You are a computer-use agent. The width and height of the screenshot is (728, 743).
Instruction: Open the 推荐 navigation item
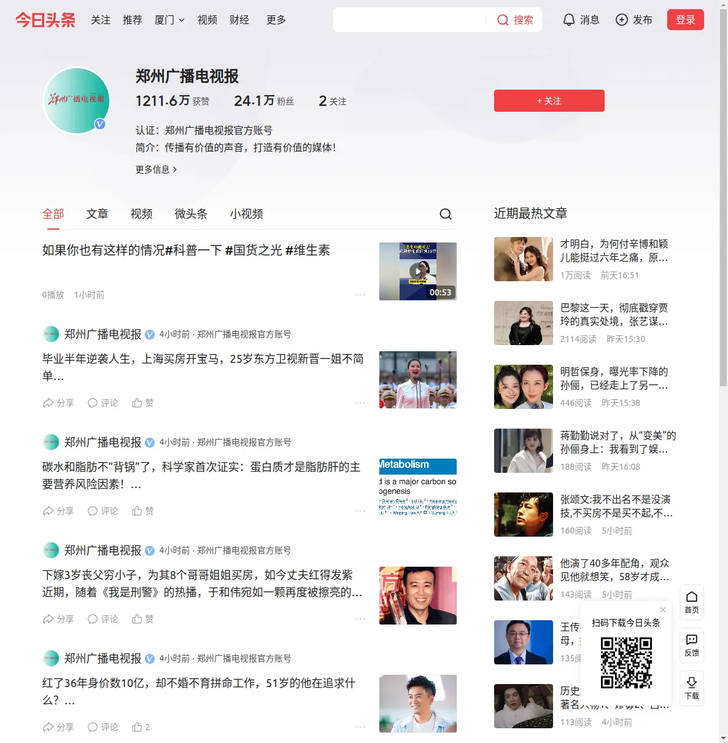tap(133, 20)
